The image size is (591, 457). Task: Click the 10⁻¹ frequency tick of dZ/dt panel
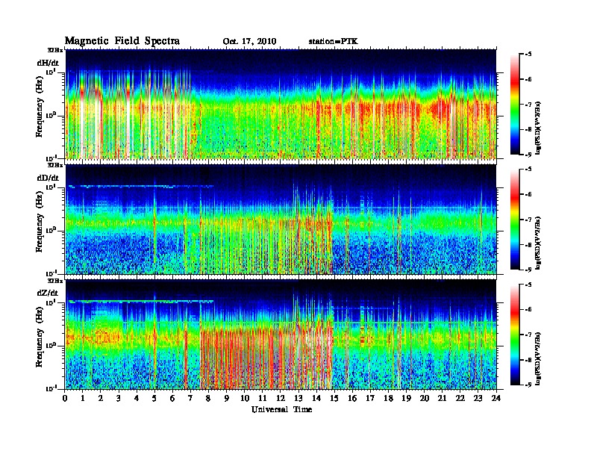[x=51, y=388]
